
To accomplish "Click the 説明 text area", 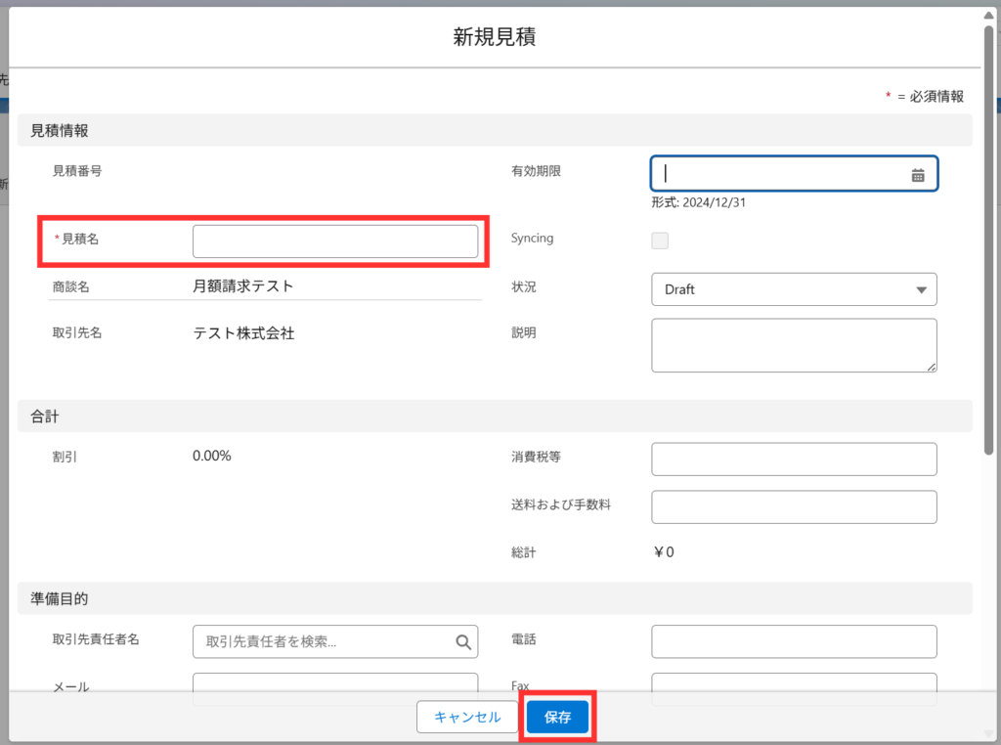I will (794, 345).
